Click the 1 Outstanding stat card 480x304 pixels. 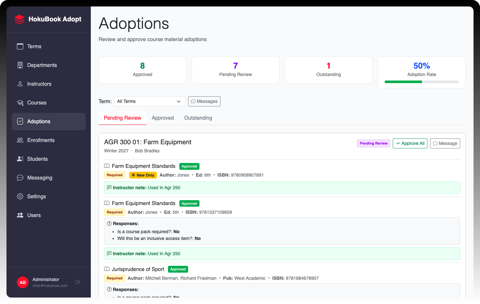point(329,70)
